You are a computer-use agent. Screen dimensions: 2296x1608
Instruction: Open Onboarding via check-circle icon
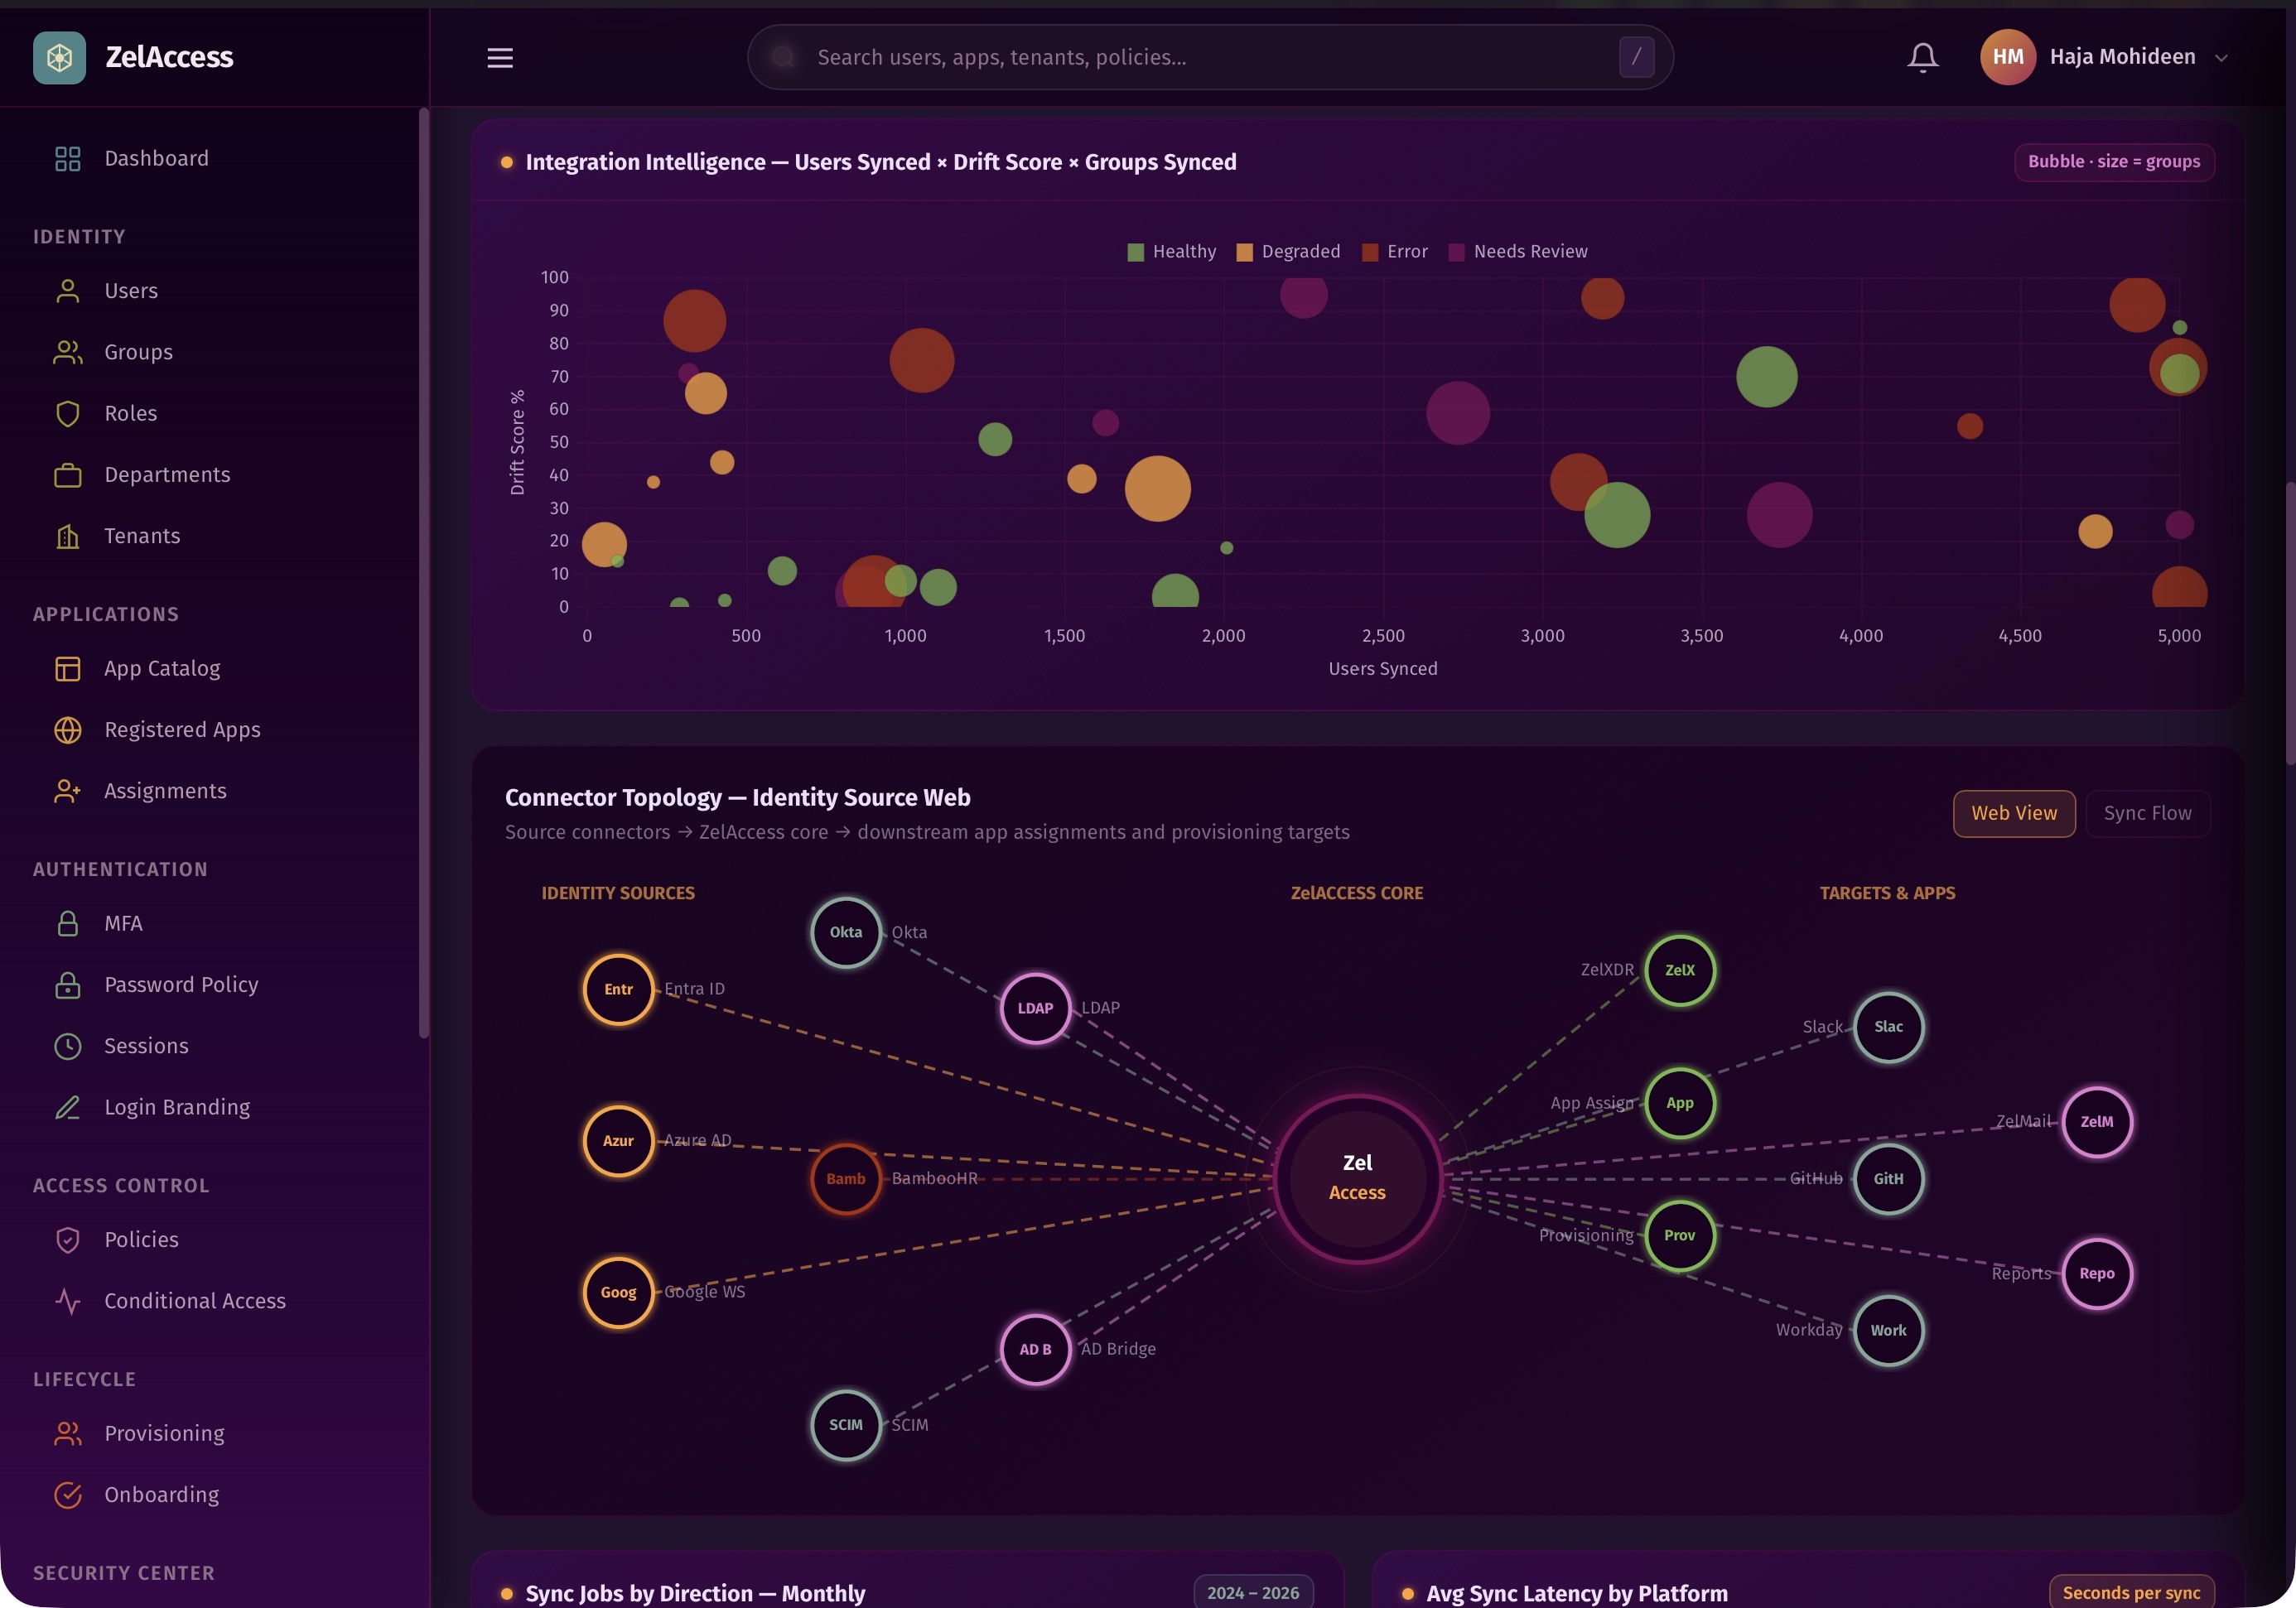67,1495
